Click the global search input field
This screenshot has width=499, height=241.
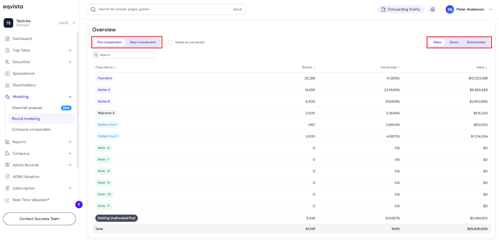coord(167,10)
